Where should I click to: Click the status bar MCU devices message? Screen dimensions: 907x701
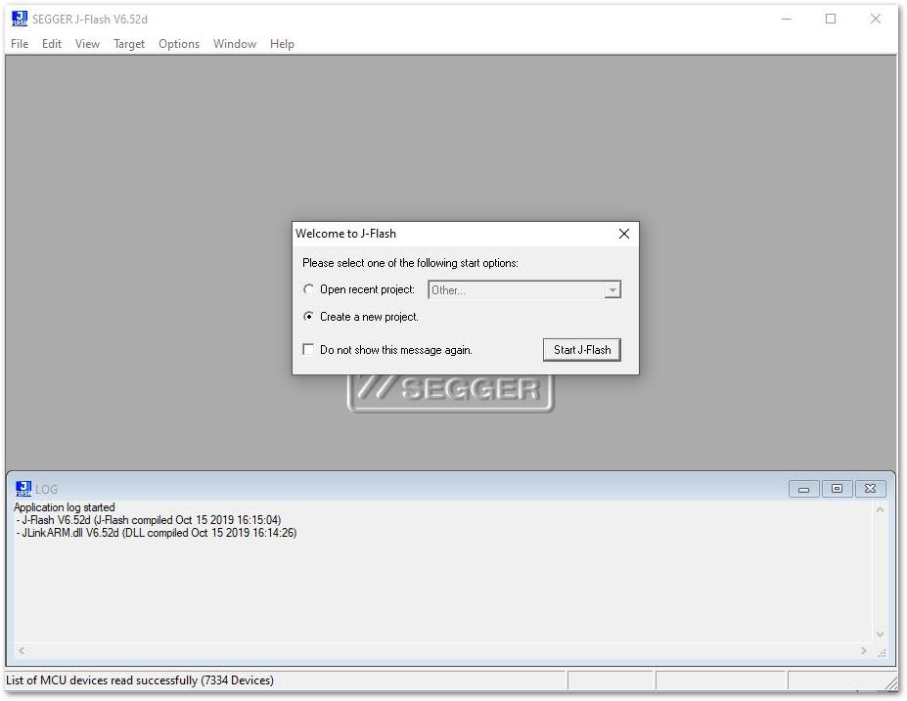pos(139,680)
